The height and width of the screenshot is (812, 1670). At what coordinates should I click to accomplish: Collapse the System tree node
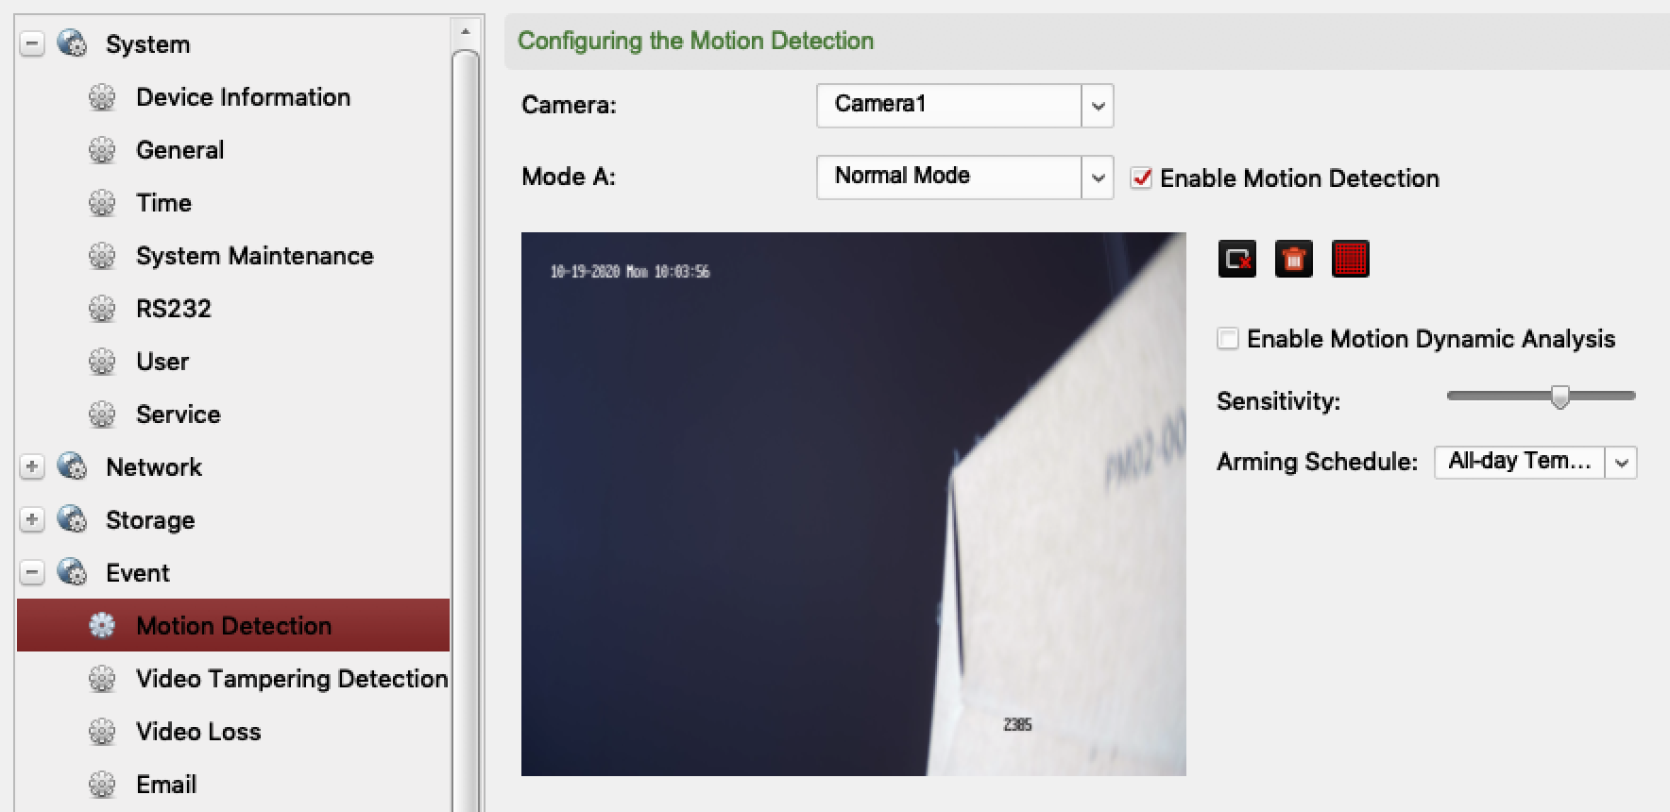coord(32,44)
